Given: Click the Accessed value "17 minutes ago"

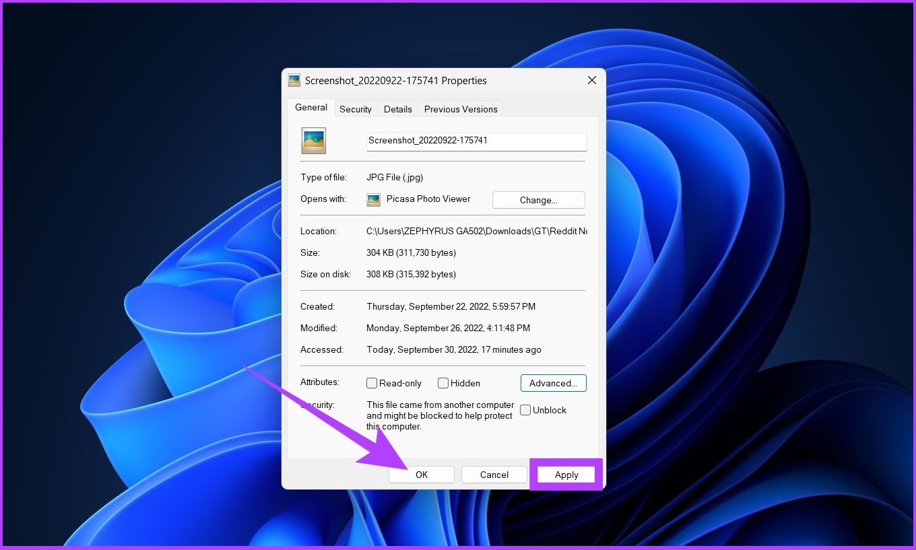Looking at the screenshot, I should pyautogui.click(x=511, y=349).
